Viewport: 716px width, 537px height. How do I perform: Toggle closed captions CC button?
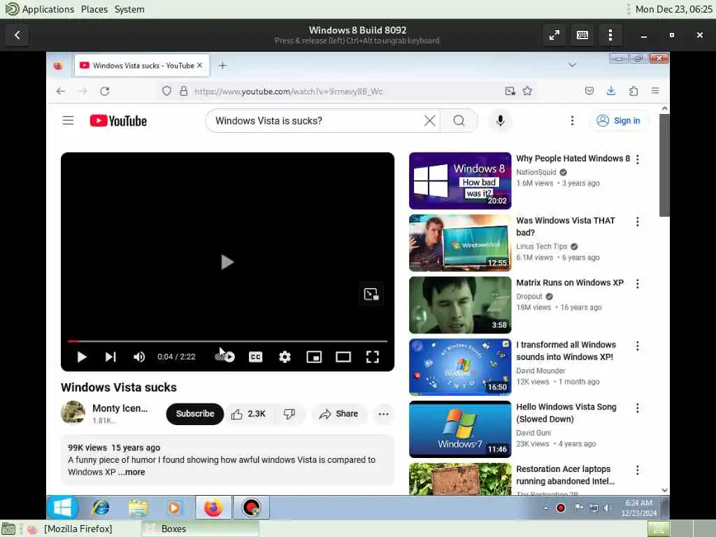pos(256,357)
